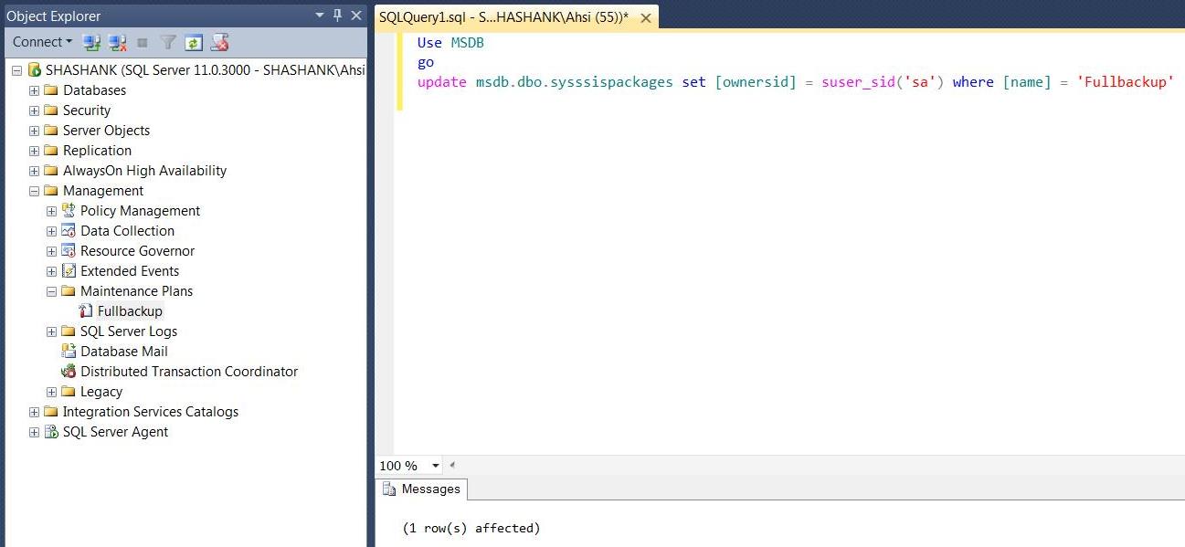The height and width of the screenshot is (547, 1185).
Task: Click the Distributed Transaction Coordinator icon
Action: [69, 372]
